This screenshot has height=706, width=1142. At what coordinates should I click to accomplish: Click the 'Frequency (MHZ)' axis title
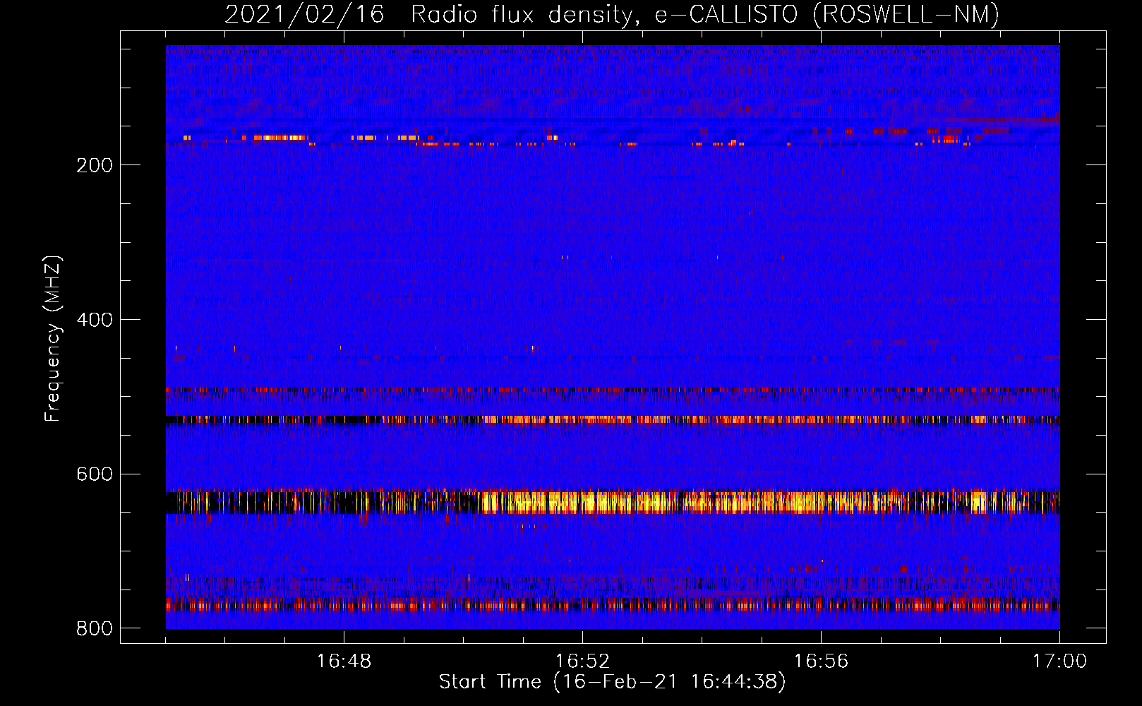pos(53,338)
